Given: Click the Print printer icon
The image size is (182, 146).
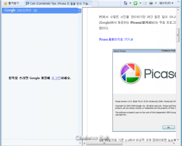Looking at the screenshot, I should tap(151, 3).
